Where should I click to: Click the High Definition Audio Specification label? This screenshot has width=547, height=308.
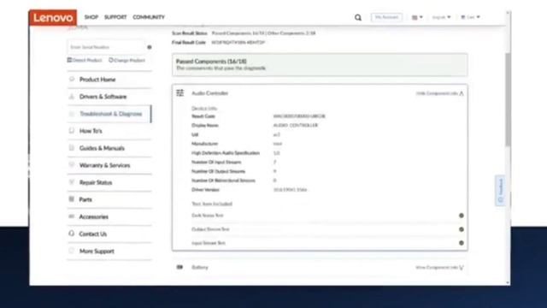(x=226, y=153)
